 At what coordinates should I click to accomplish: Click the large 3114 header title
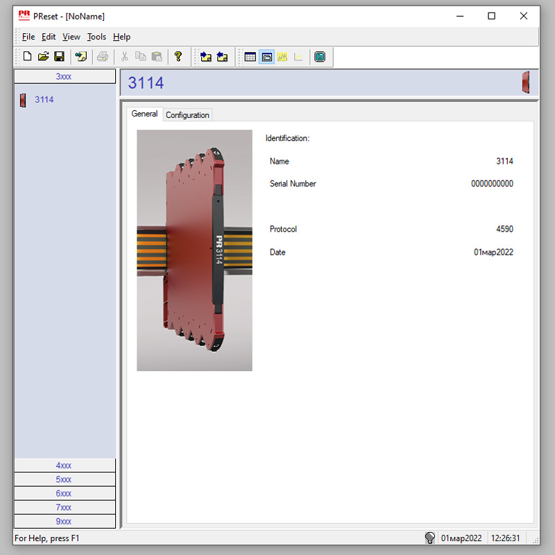click(146, 83)
